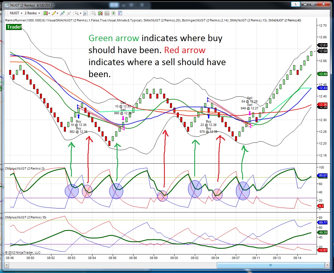
Task: Open the 2 Renko interval dropdown
Action: point(32,13)
